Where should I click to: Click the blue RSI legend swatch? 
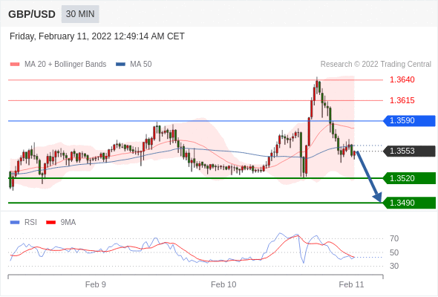[15, 223]
